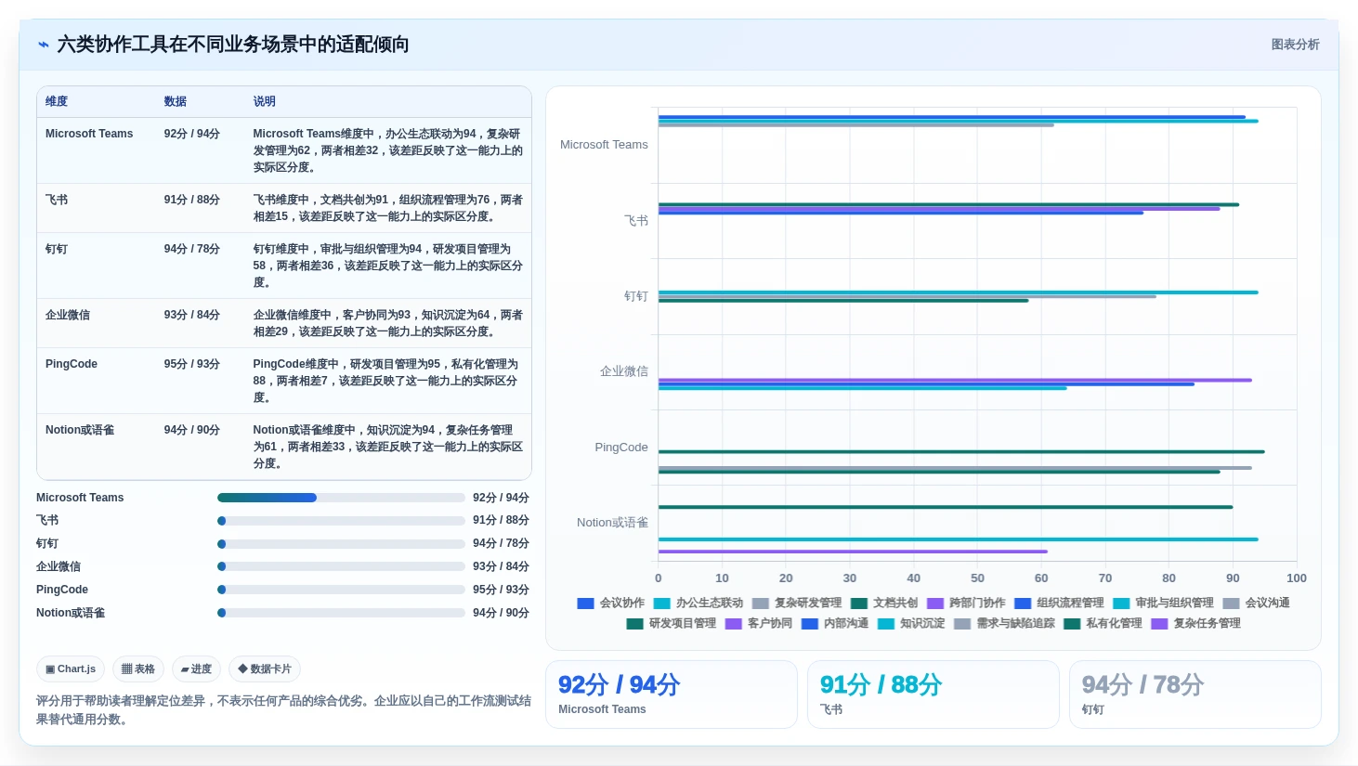Screen dimensions: 1358x766
Task: Toggle the 办公生态联动 legend item
Action: [x=698, y=603]
